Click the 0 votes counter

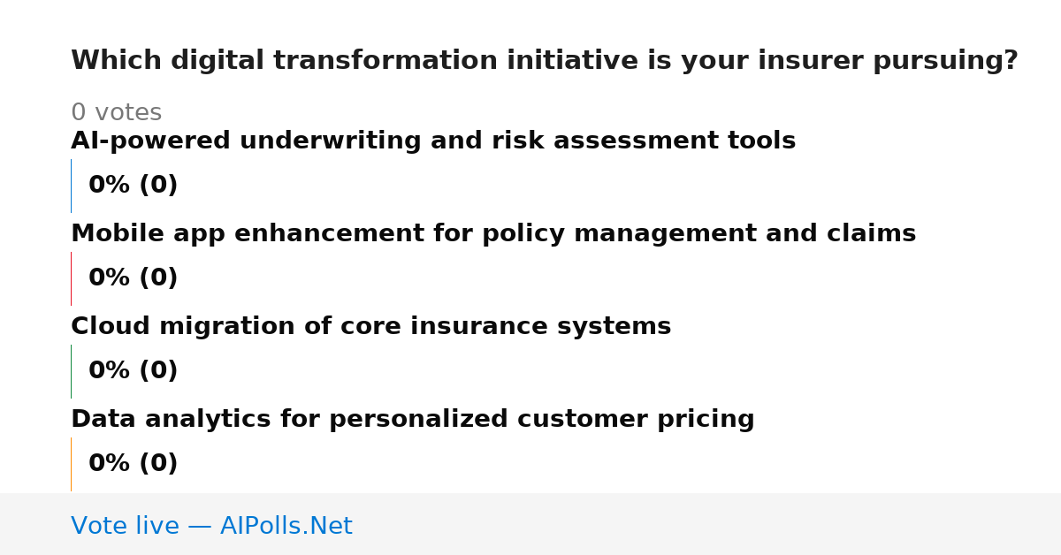click(116, 113)
